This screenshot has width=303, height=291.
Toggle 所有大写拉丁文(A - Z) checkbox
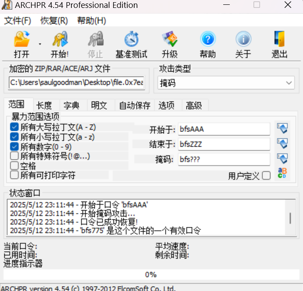[x=14, y=127]
